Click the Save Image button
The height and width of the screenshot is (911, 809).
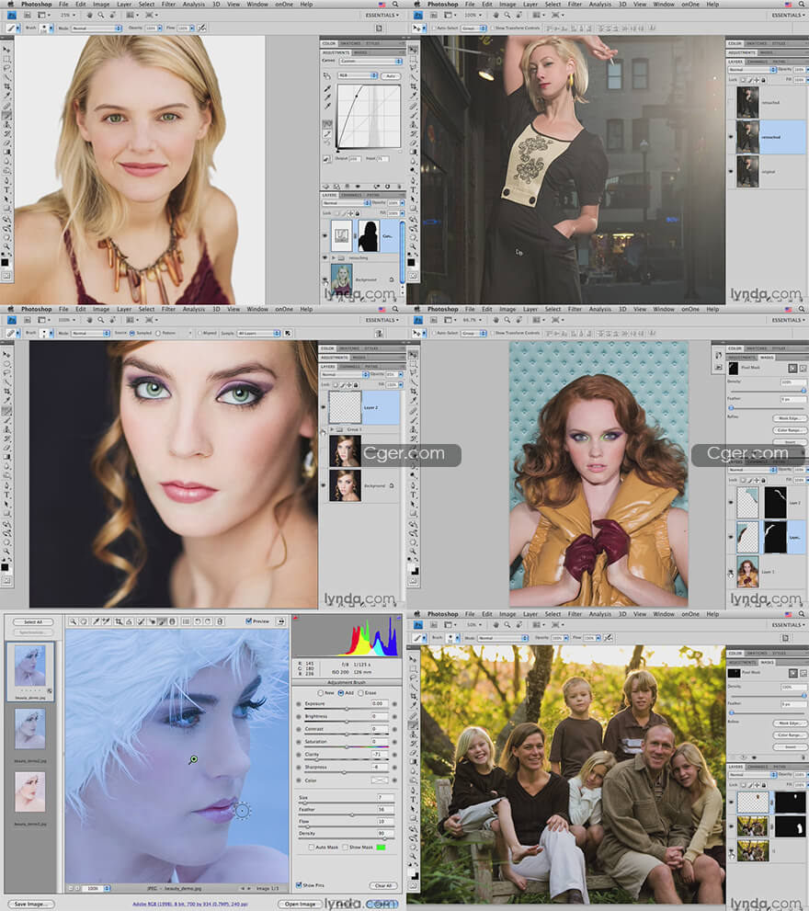[x=29, y=904]
